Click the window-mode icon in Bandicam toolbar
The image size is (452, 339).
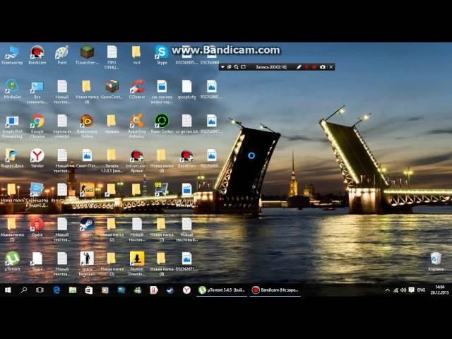point(230,67)
